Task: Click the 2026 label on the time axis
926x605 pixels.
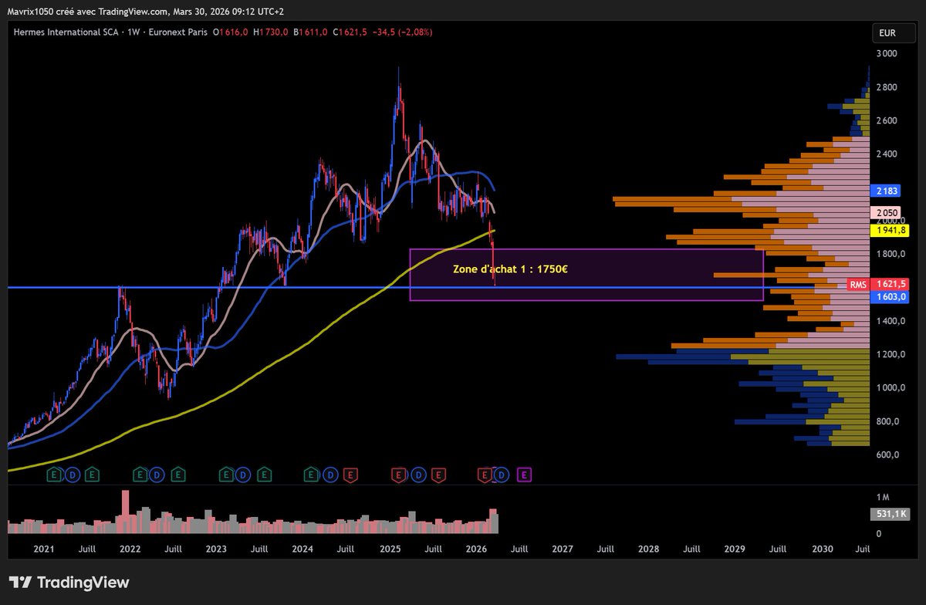Action: [476, 549]
